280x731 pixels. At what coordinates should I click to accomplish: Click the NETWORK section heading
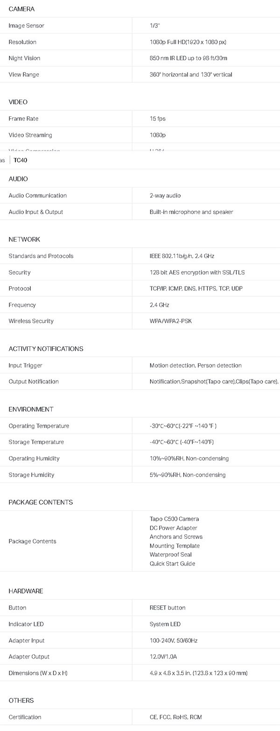pos(24,239)
